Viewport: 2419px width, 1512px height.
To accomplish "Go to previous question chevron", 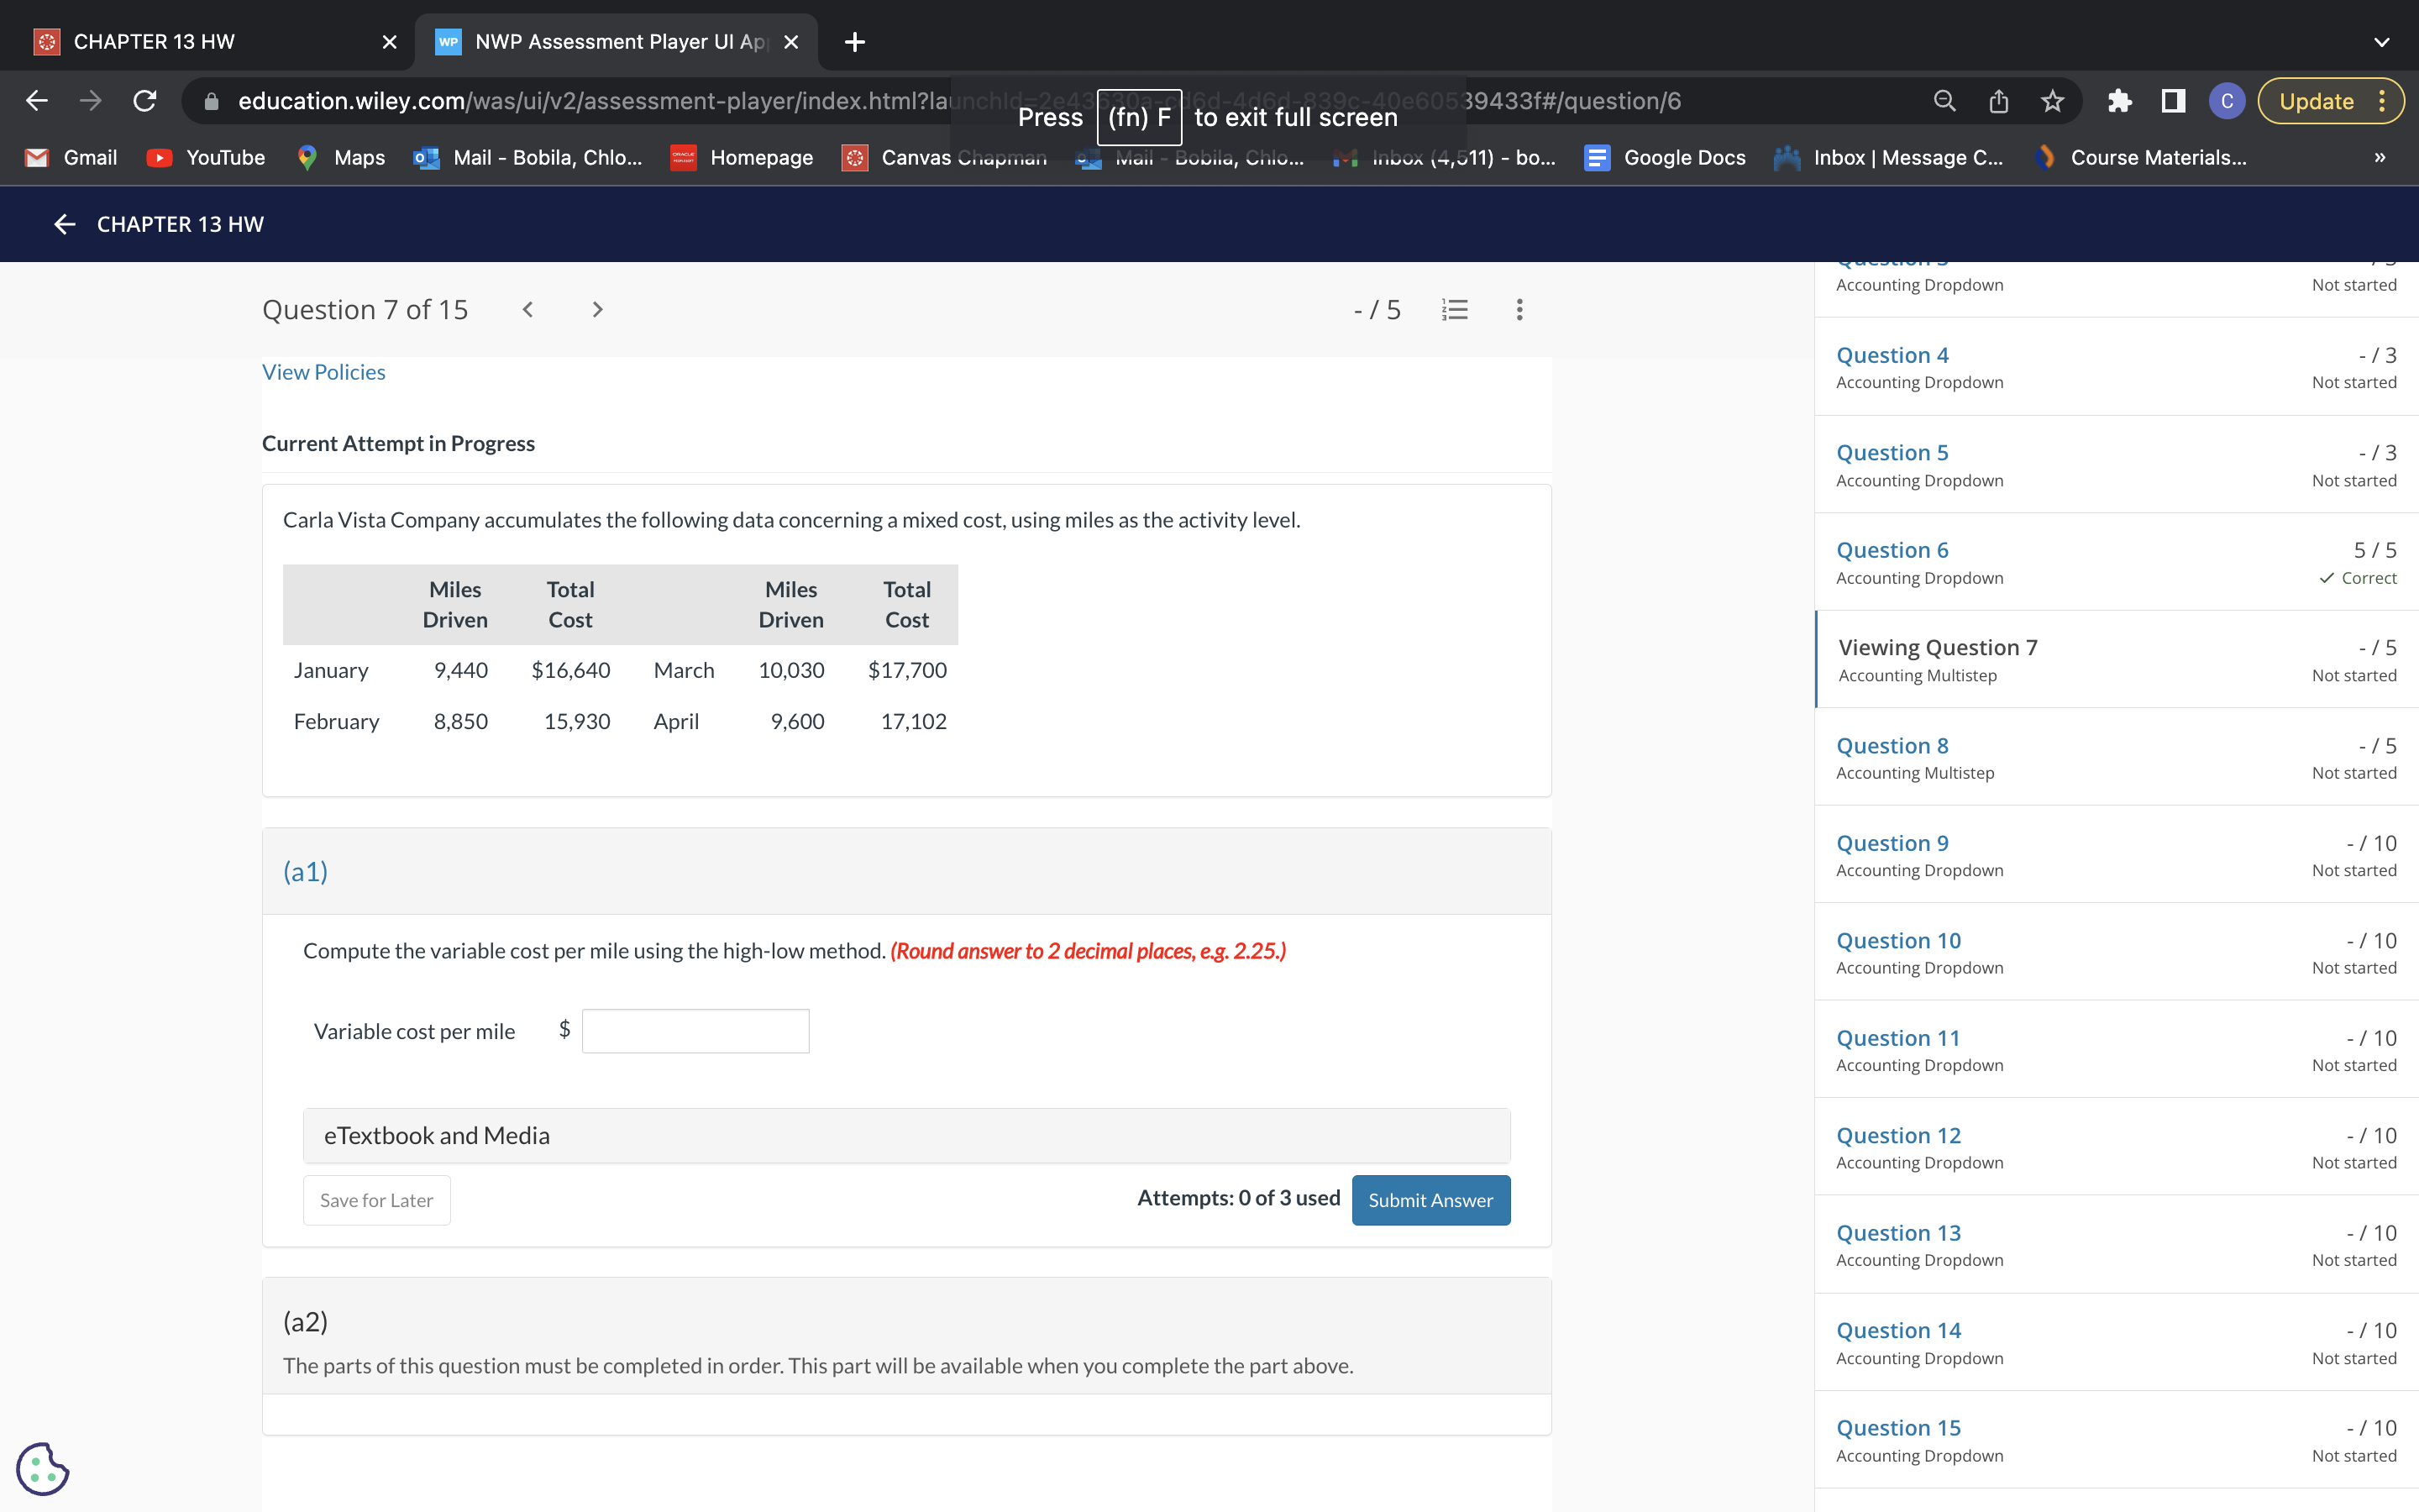I will [527, 310].
